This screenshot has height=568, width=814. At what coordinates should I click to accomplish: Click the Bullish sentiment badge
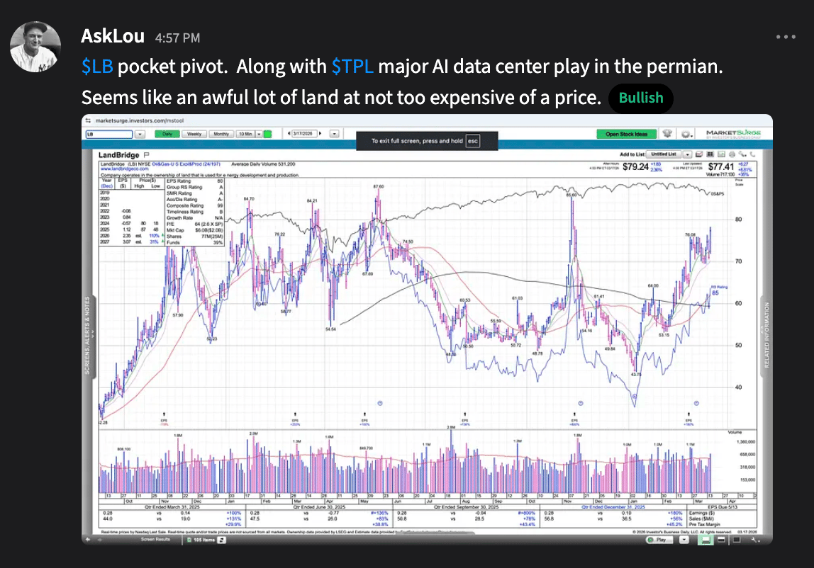[x=640, y=98]
